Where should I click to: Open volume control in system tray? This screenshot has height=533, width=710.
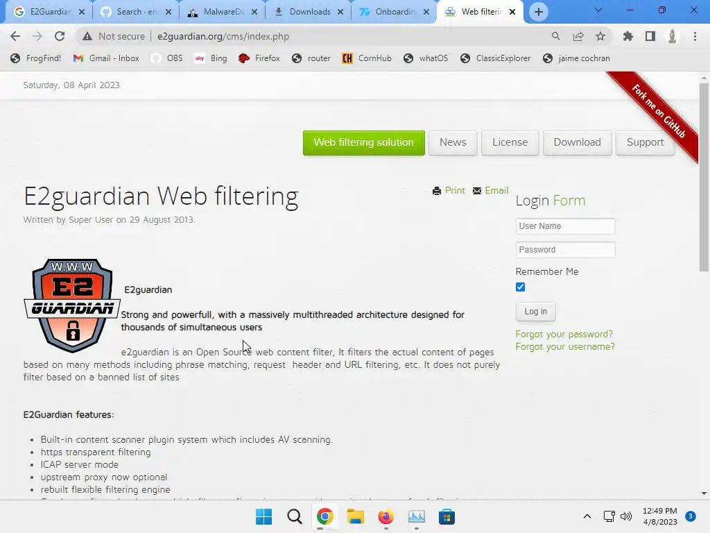626,516
